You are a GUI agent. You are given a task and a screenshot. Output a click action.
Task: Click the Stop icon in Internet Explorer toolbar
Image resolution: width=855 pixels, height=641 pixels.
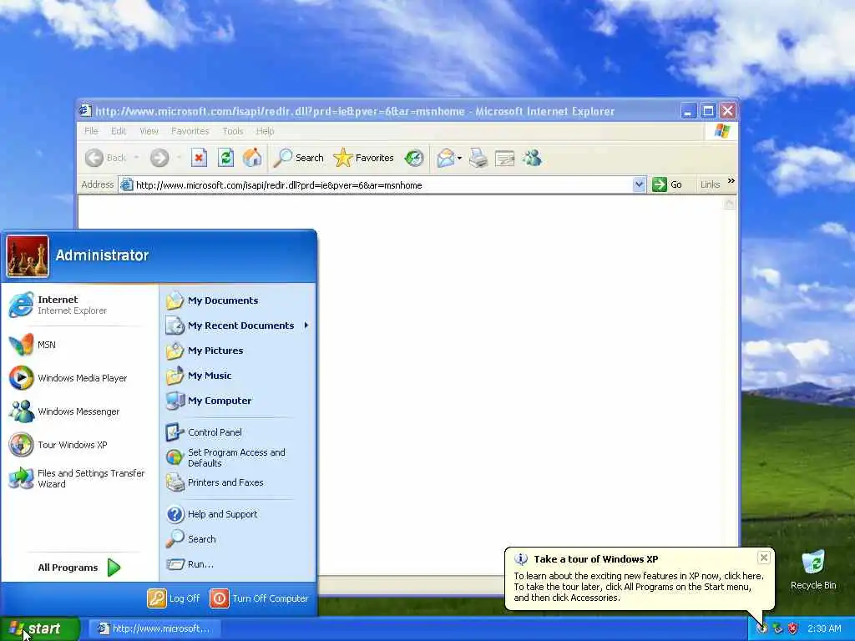[199, 158]
